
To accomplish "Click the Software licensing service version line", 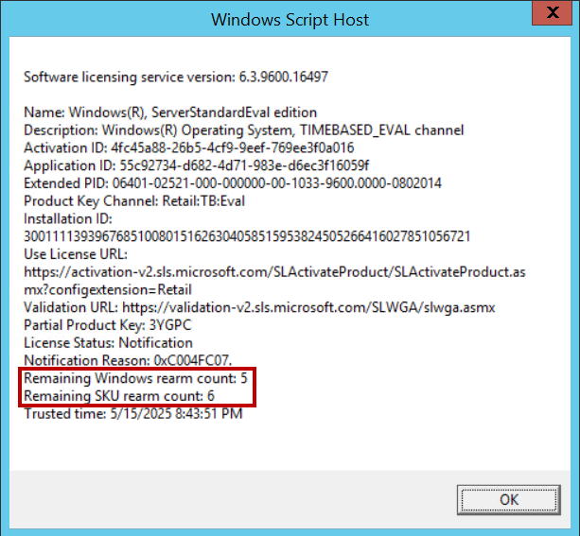I will coord(176,77).
